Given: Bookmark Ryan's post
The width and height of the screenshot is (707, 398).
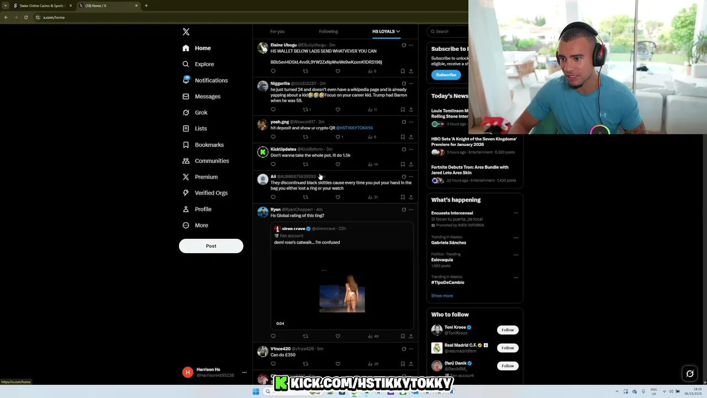Looking at the screenshot, I should [403, 336].
